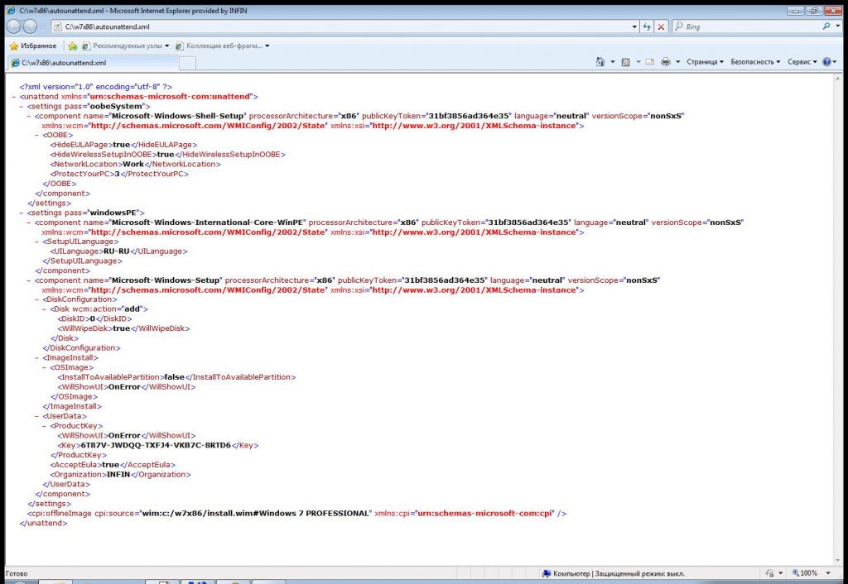The height and width of the screenshot is (584, 848).
Task: Run search with the magnifier icon
Action: (x=826, y=26)
